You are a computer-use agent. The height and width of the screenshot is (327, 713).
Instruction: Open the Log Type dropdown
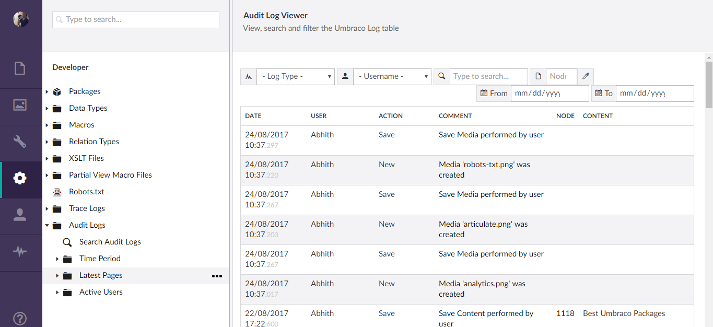pos(296,76)
